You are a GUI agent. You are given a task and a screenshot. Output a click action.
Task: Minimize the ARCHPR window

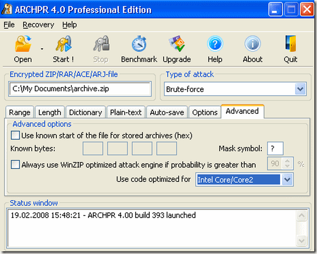[275, 9]
